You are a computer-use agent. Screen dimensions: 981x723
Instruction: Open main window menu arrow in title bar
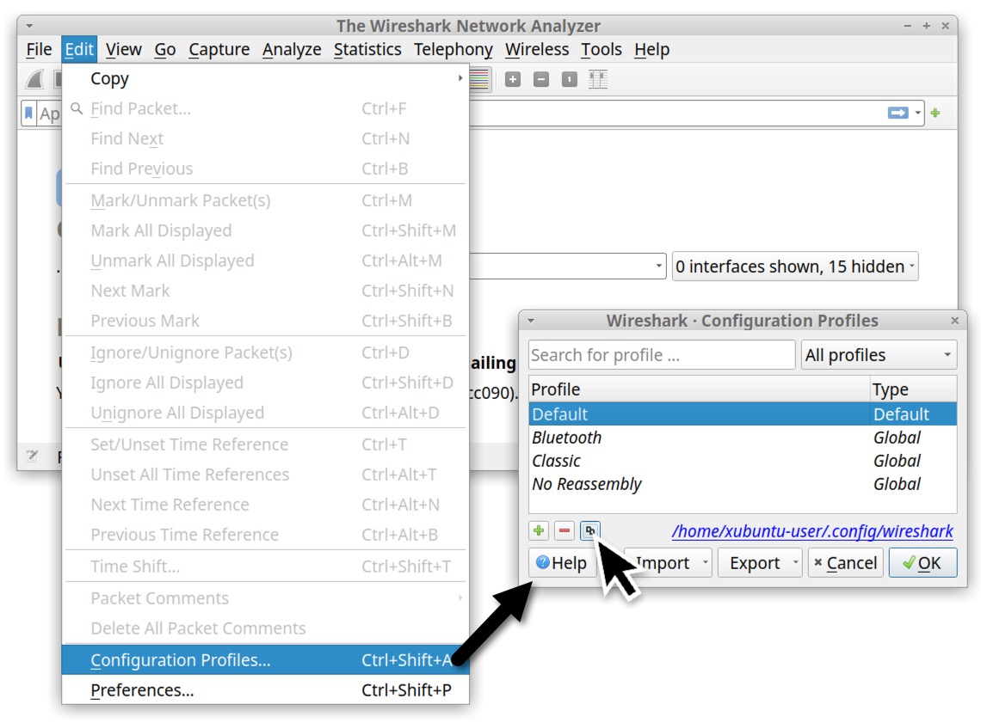tap(29, 27)
